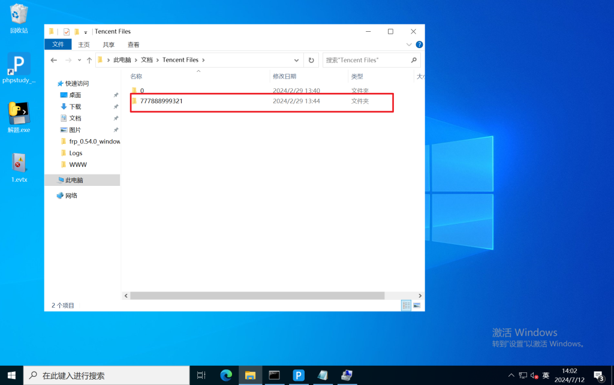614x385 pixels.
Task: Click the horizontal scrollbar in file list
Action: (x=257, y=296)
